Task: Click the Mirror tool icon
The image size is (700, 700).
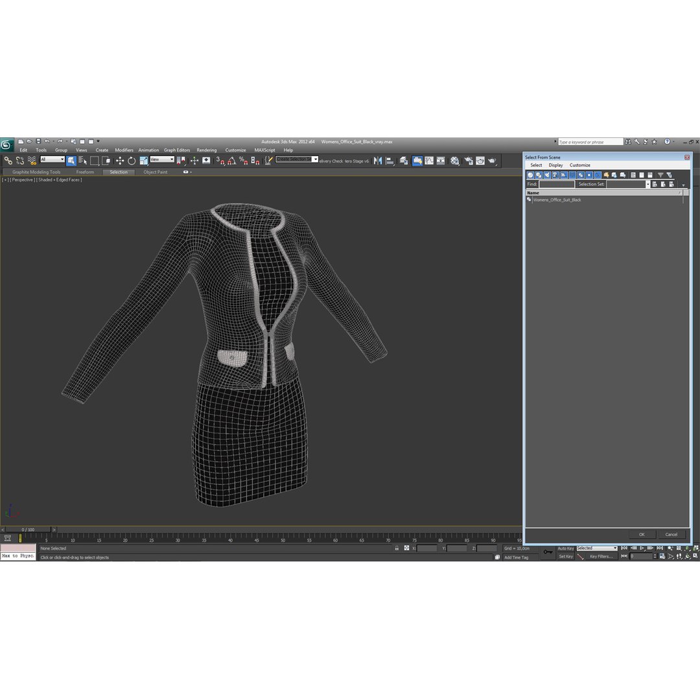Action: tap(378, 161)
